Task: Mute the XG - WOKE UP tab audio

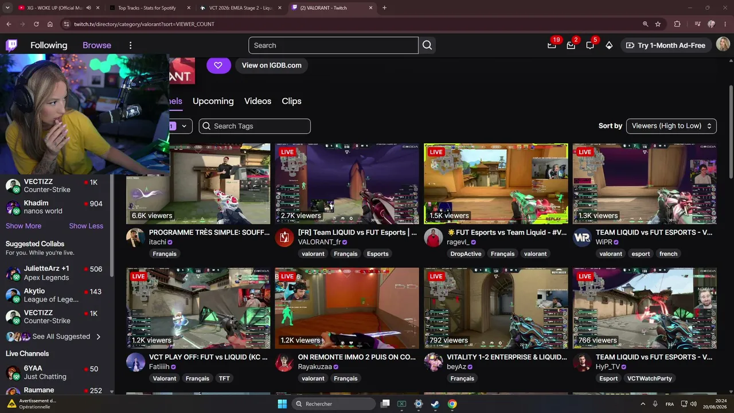Action: tap(88, 8)
